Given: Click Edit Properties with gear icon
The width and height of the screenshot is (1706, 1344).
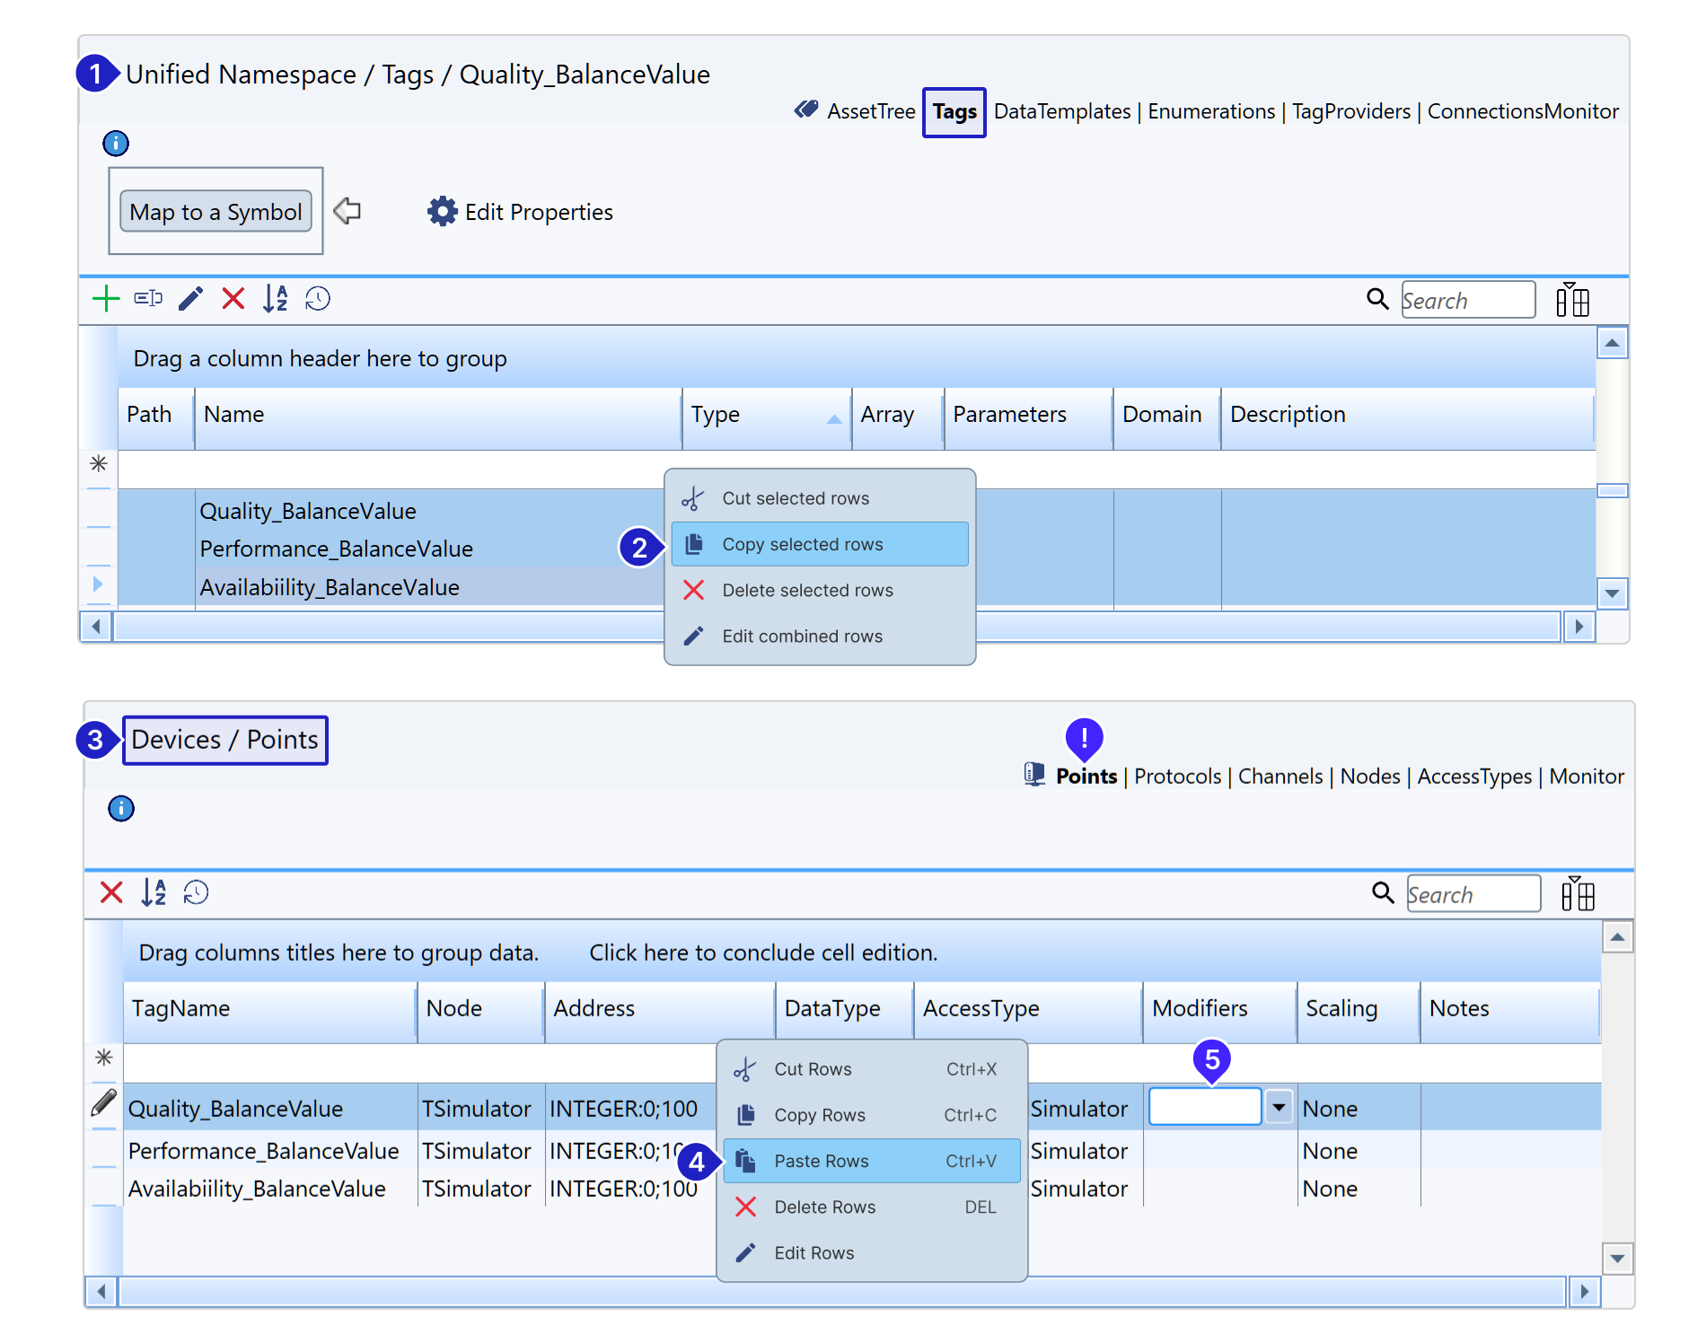Looking at the screenshot, I should pos(521,213).
